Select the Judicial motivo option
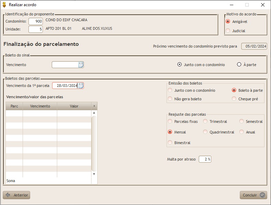 (228, 31)
